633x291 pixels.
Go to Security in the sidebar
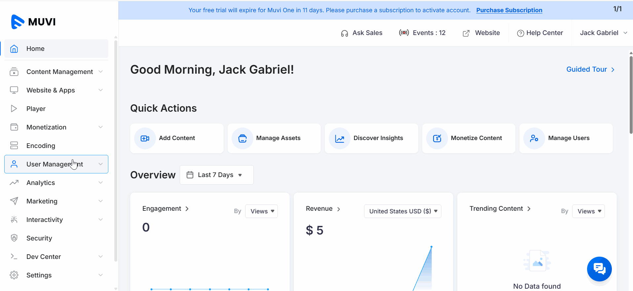tap(39, 238)
